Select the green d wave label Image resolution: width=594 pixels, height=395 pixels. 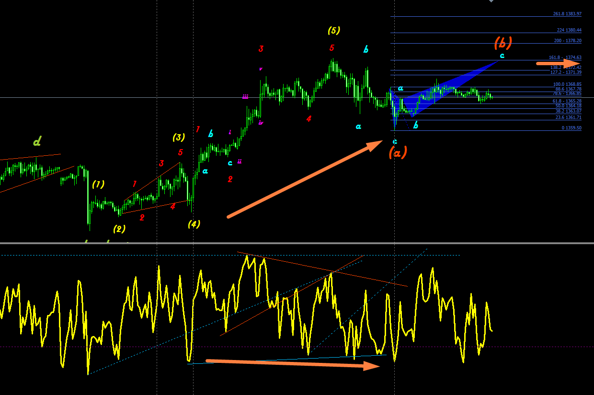click(x=37, y=141)
